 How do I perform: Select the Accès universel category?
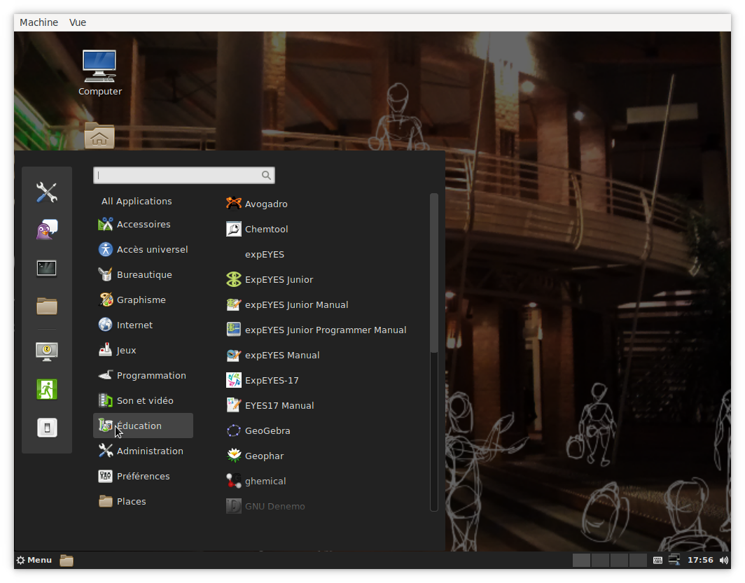(x=143, y=249)
